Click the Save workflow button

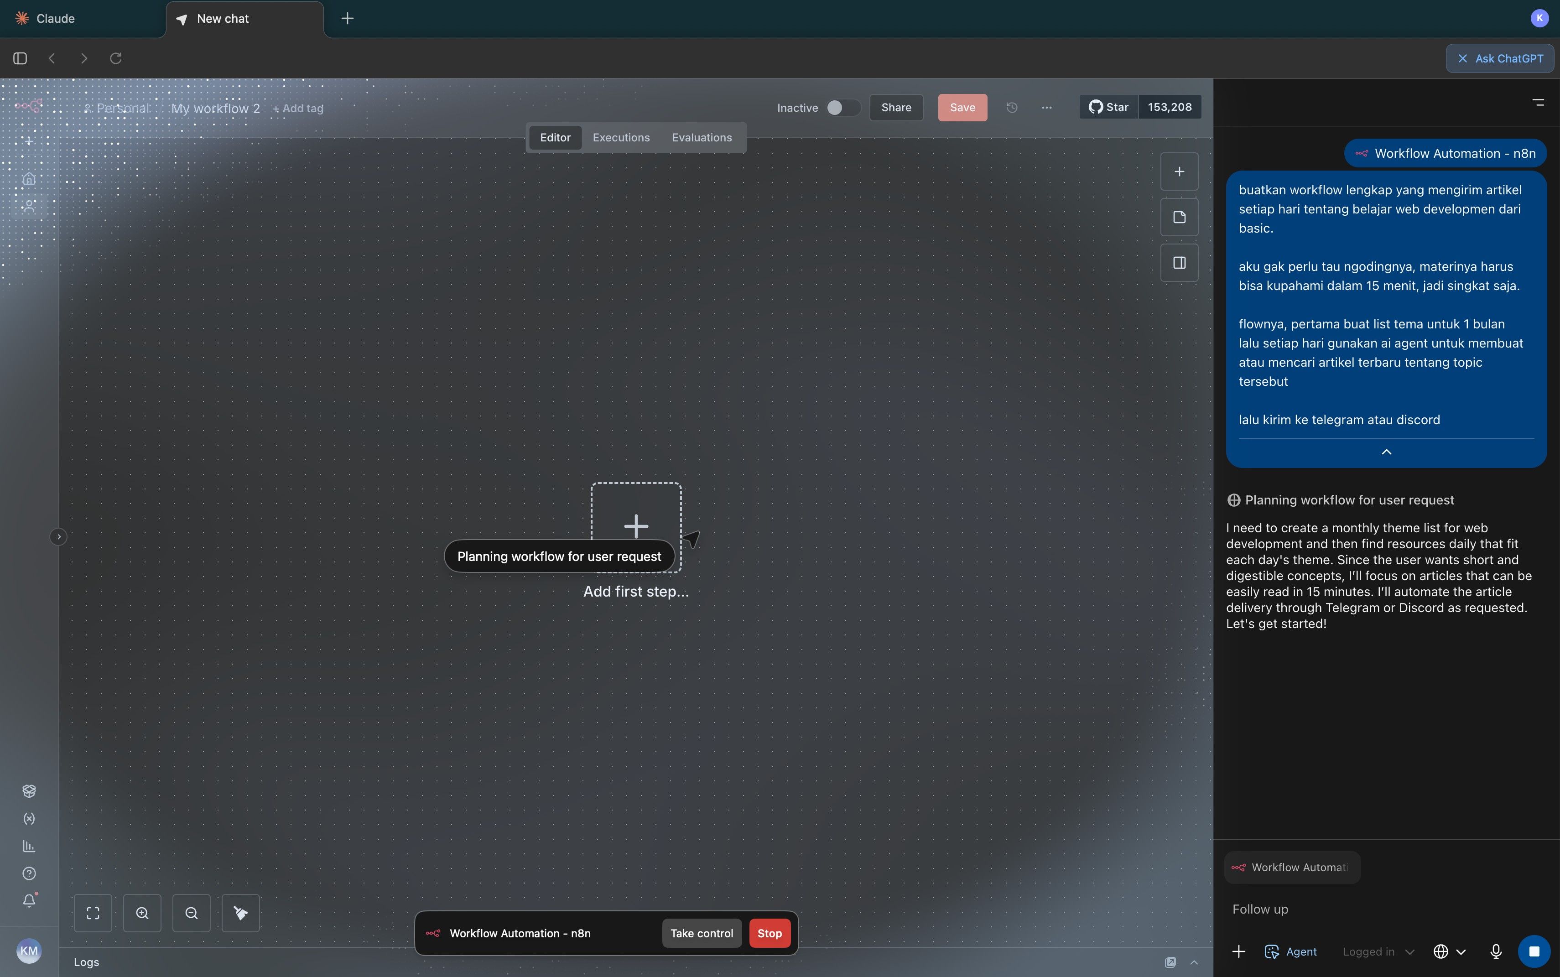coord(962,107)
